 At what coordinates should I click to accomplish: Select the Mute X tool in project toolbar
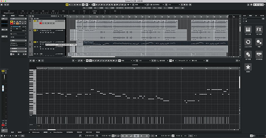click(109, 5)
